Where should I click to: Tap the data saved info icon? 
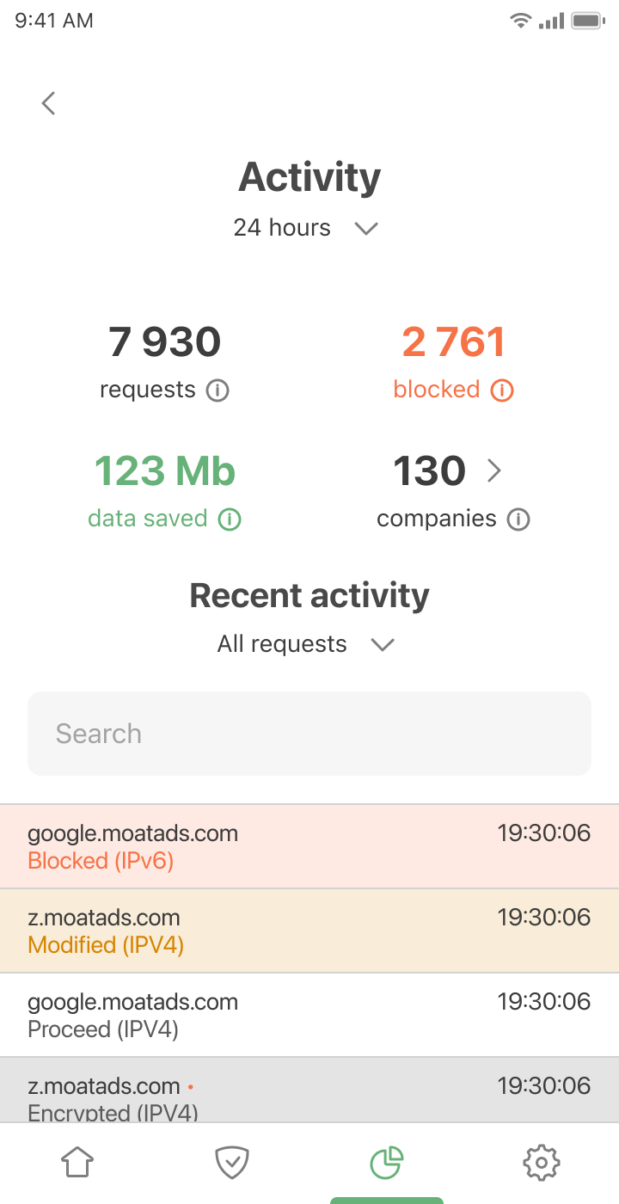coord(230,519)
